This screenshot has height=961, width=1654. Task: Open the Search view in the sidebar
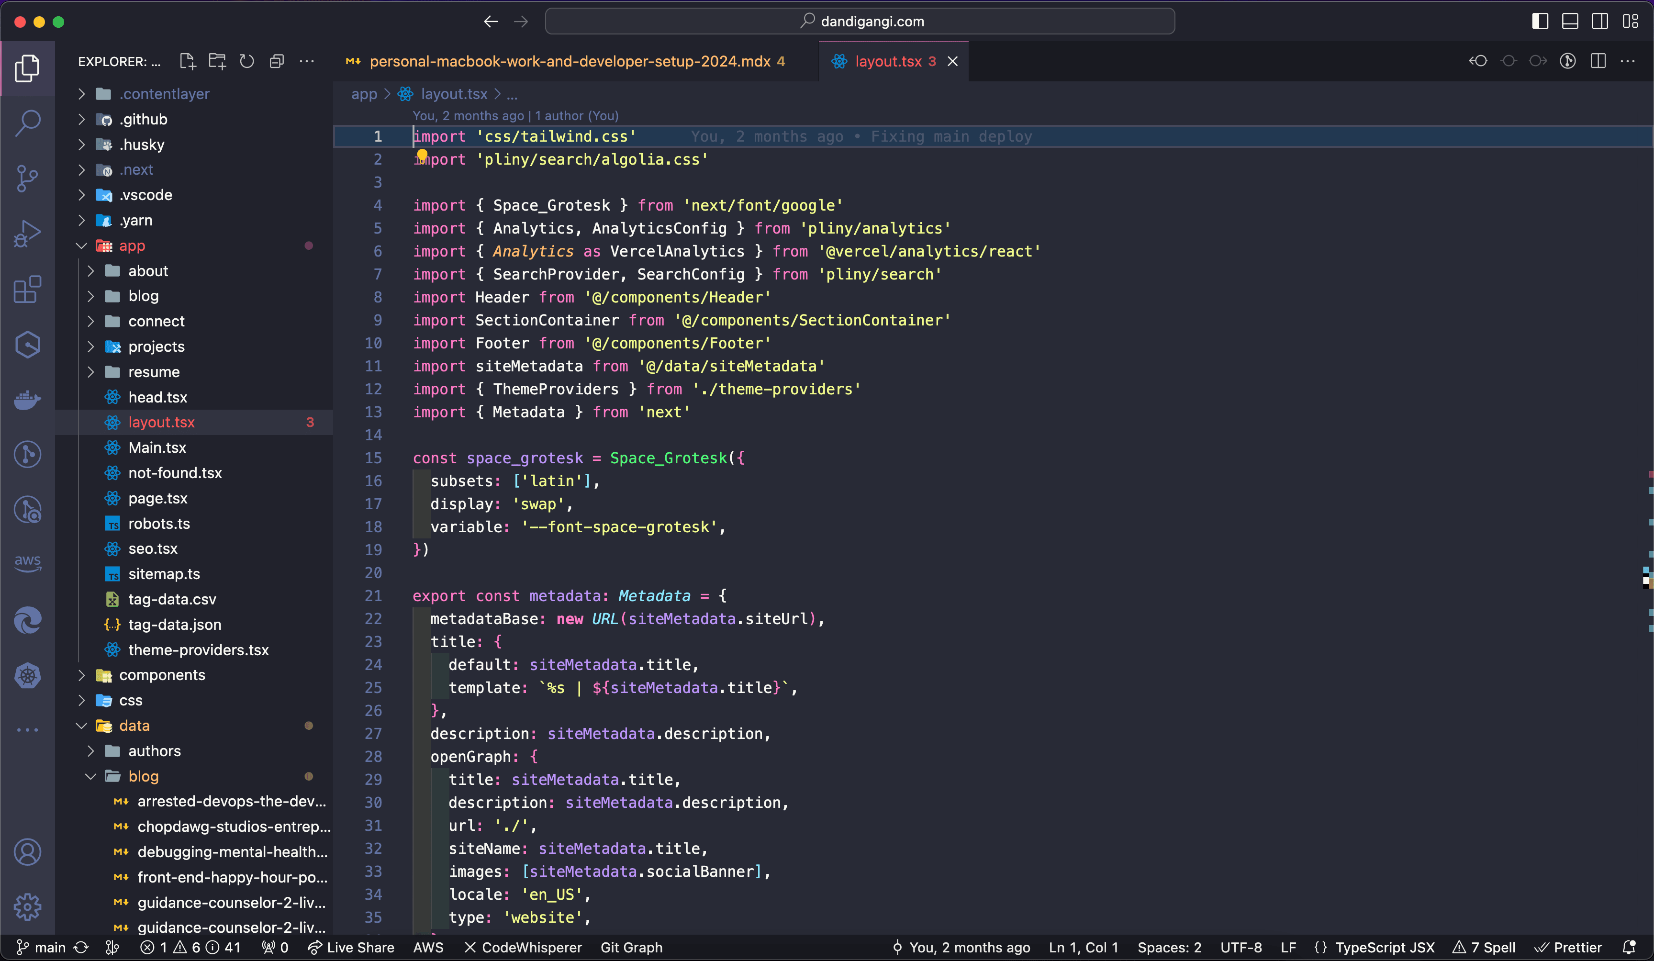pos(27,122)
